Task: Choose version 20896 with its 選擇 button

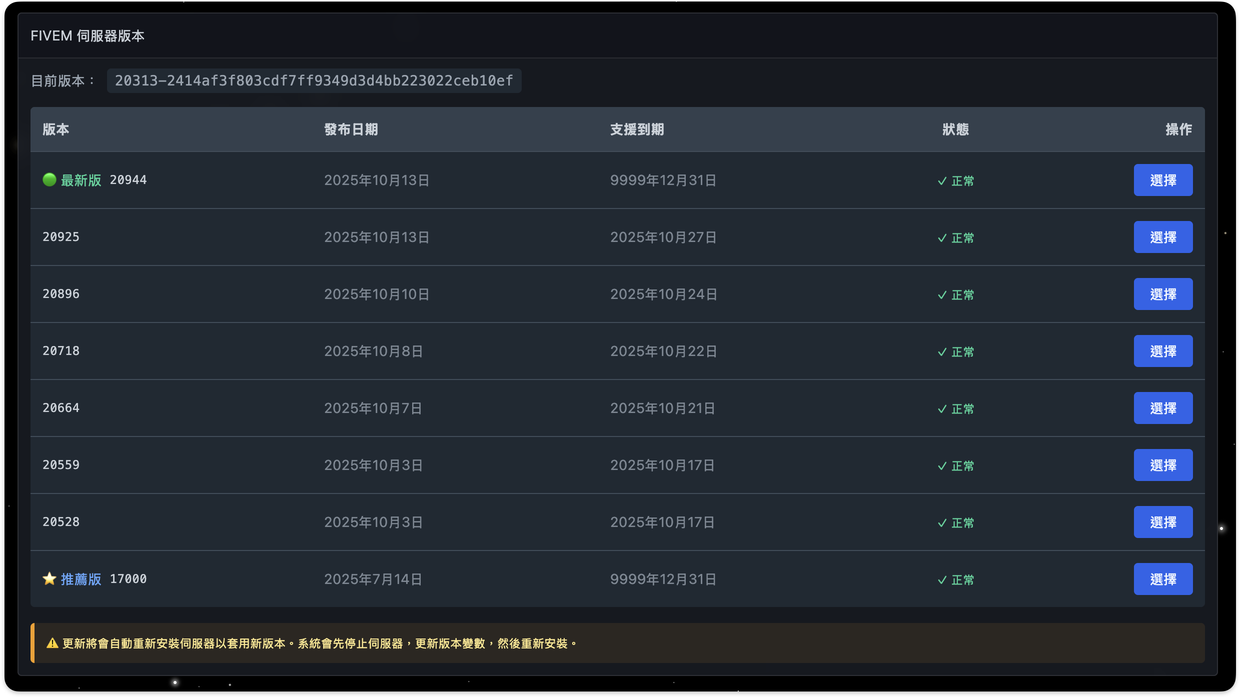Action: tap(1162, 294)
